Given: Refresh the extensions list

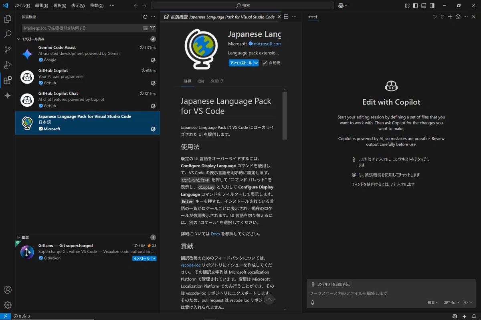Looking at the screenshot, I should tap(145, 17).
